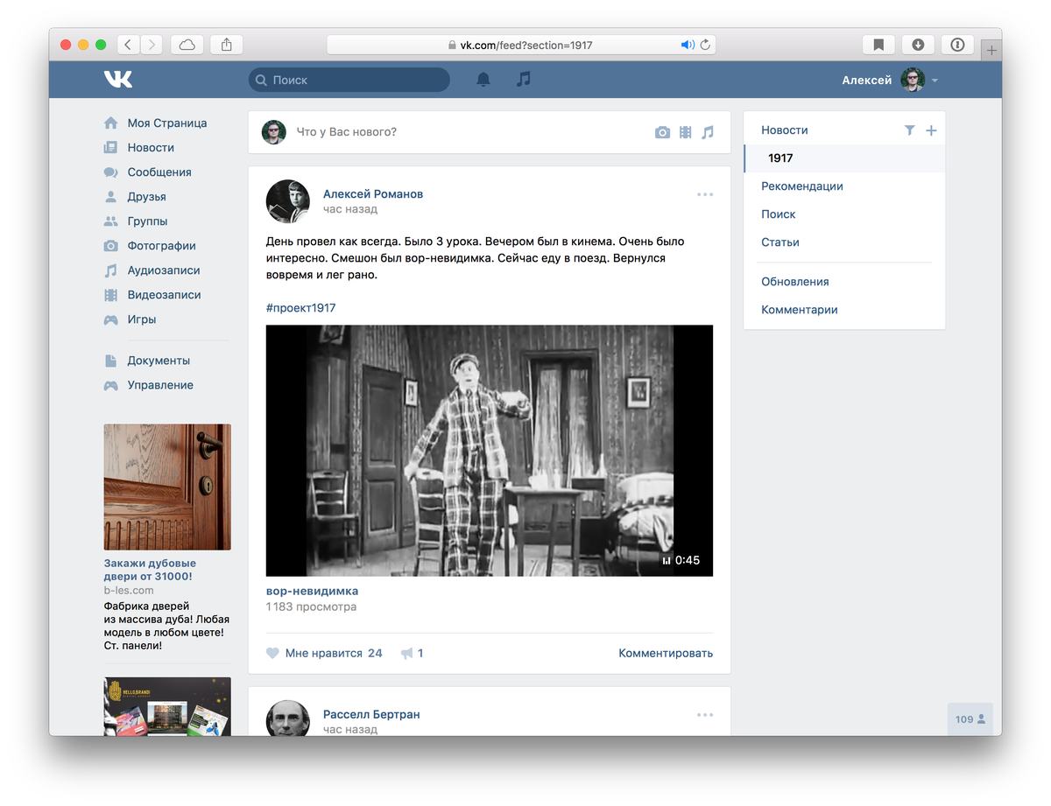Click the Safari back arrow
The height and width of the screenshot is (806, 1051).
128,45
